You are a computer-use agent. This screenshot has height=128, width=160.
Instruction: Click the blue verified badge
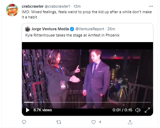72,29
